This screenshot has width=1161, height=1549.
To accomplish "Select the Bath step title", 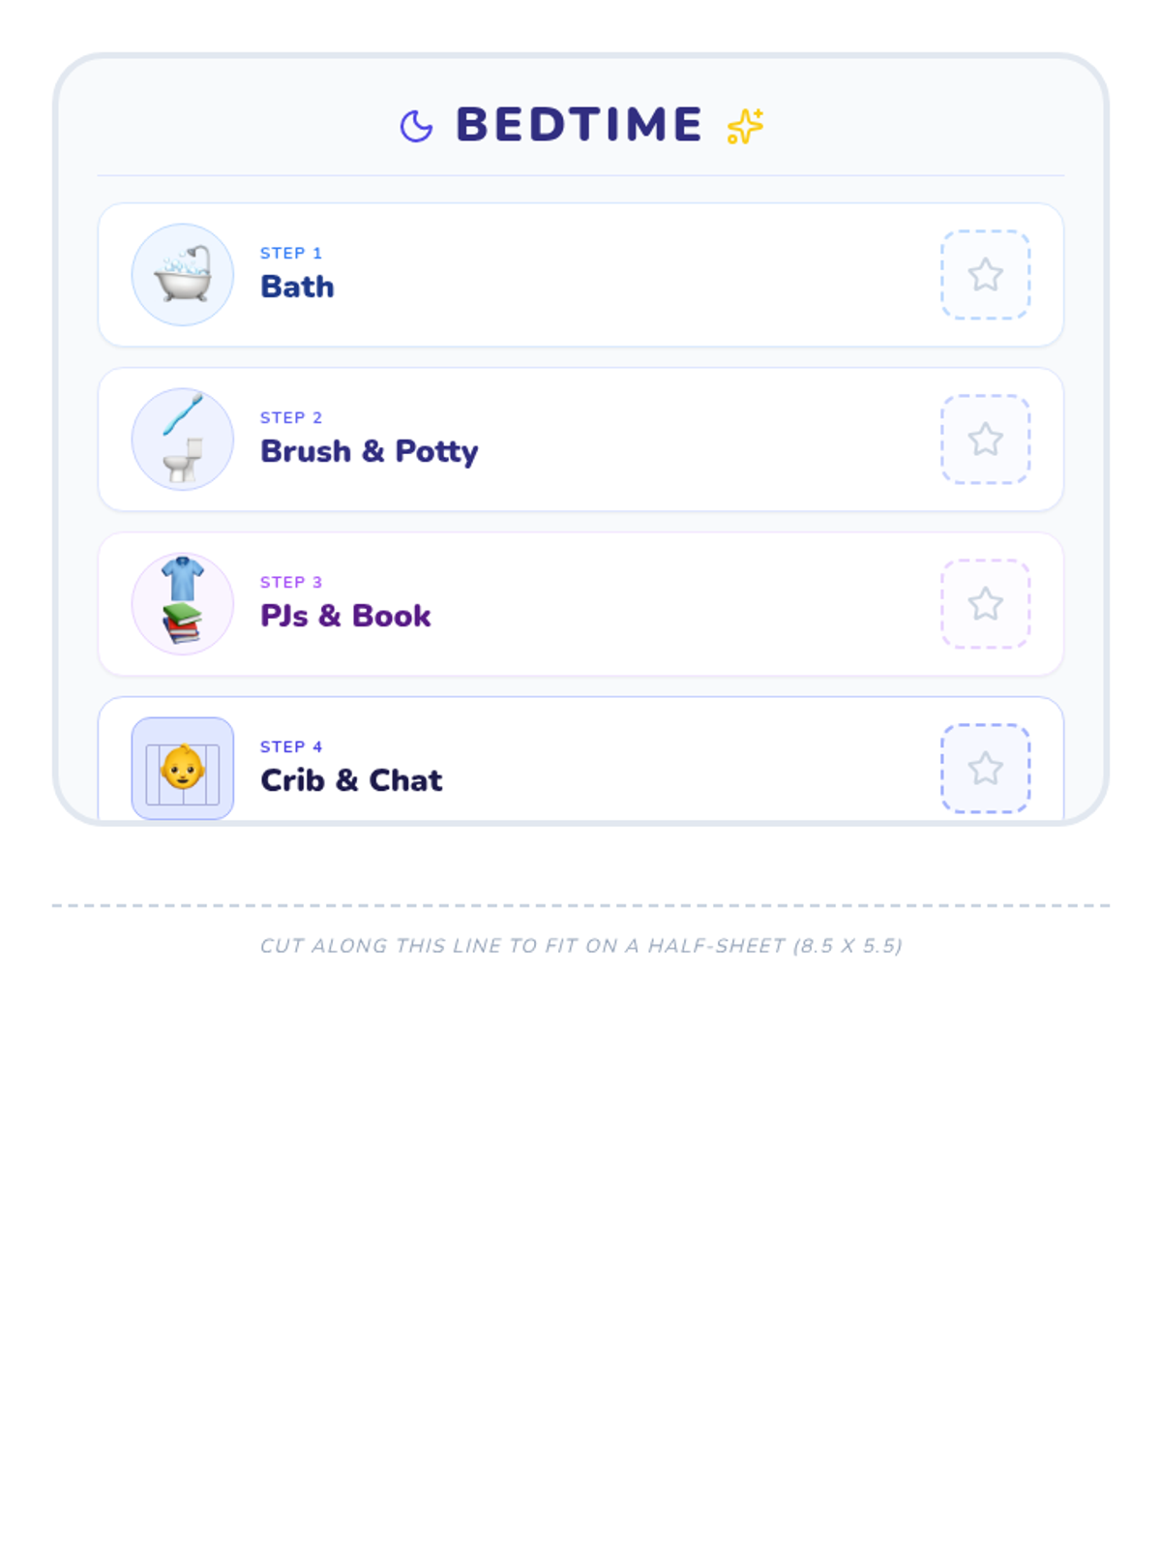I will click(297, 287).
